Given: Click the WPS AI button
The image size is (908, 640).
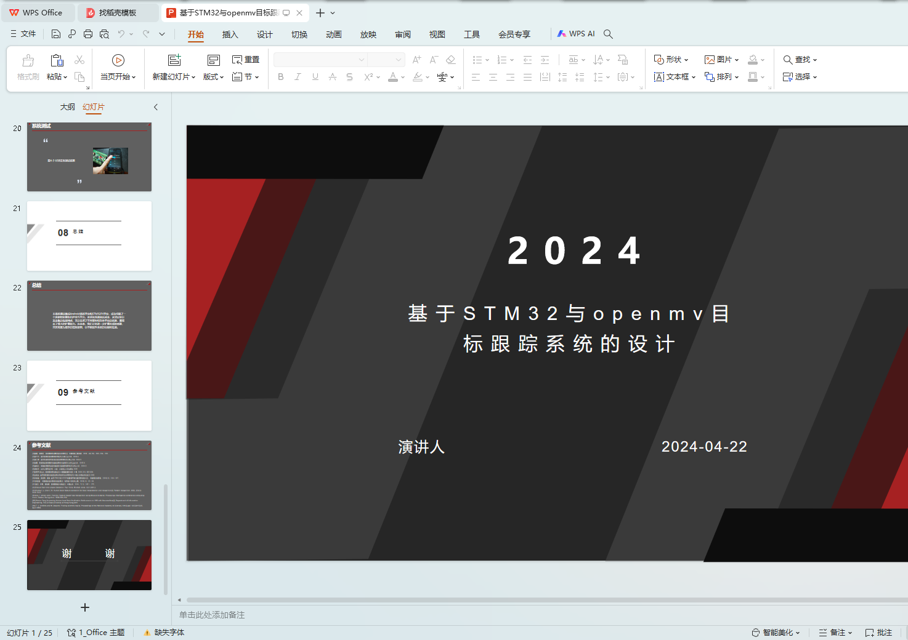Looking at the screenshot, I should click(x=576, y=34).
